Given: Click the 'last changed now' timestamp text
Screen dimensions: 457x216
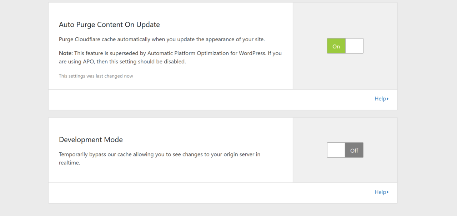Looking at the screenshot, I should coord(96,76).
